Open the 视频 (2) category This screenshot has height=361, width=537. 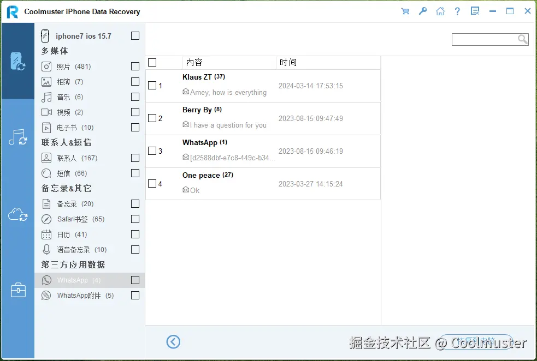[90, 112]
